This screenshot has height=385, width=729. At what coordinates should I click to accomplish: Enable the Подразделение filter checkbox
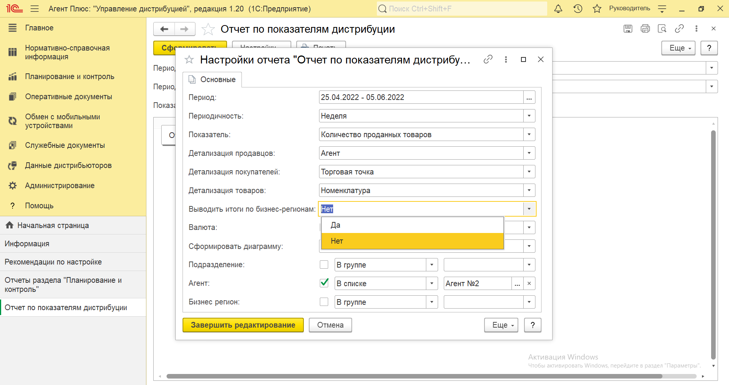(324, 265)
